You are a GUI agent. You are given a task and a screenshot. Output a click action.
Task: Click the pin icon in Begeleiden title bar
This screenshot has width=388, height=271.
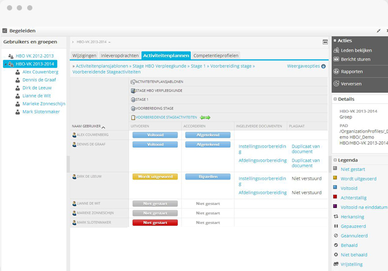click(x=379, y=31)
